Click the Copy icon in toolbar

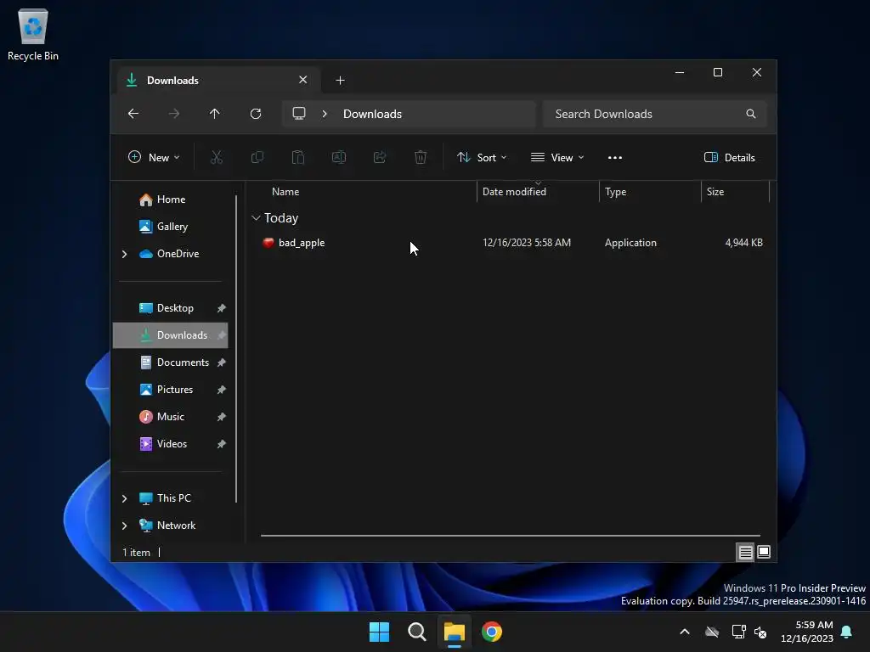point(257,157)
